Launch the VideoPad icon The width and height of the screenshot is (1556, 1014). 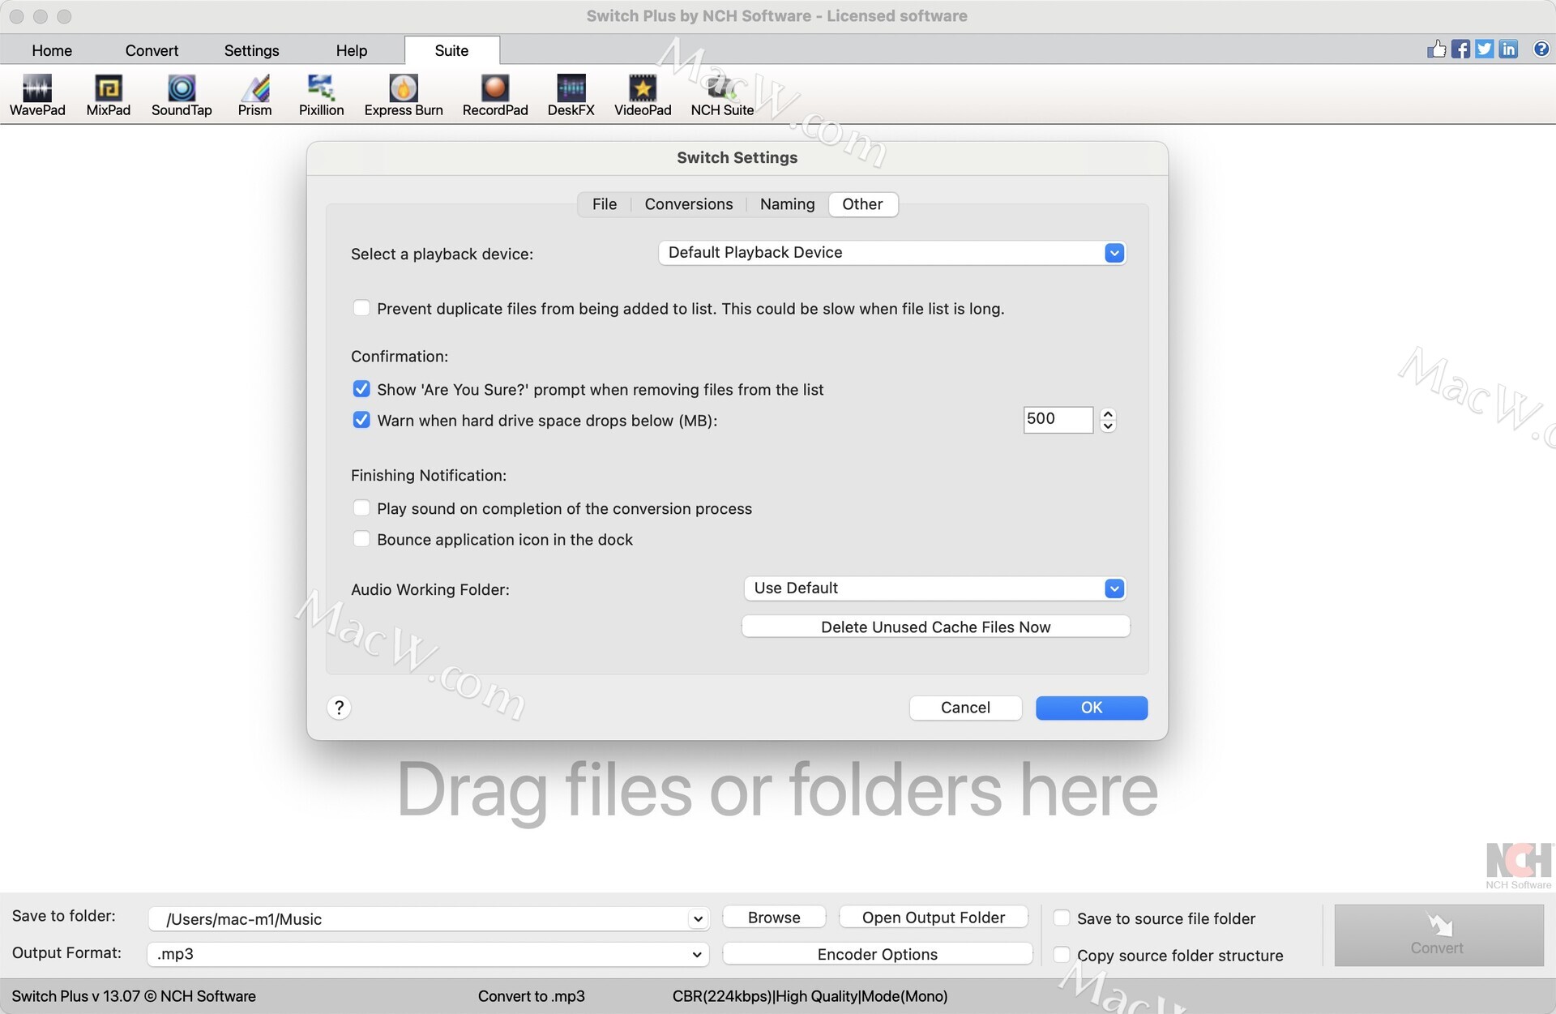642,88
